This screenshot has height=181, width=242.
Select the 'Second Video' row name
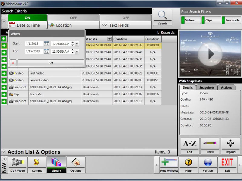tap(39, 80)
